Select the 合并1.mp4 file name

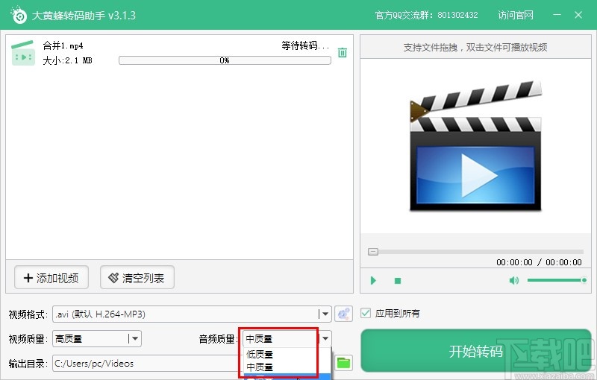(63, 45)
